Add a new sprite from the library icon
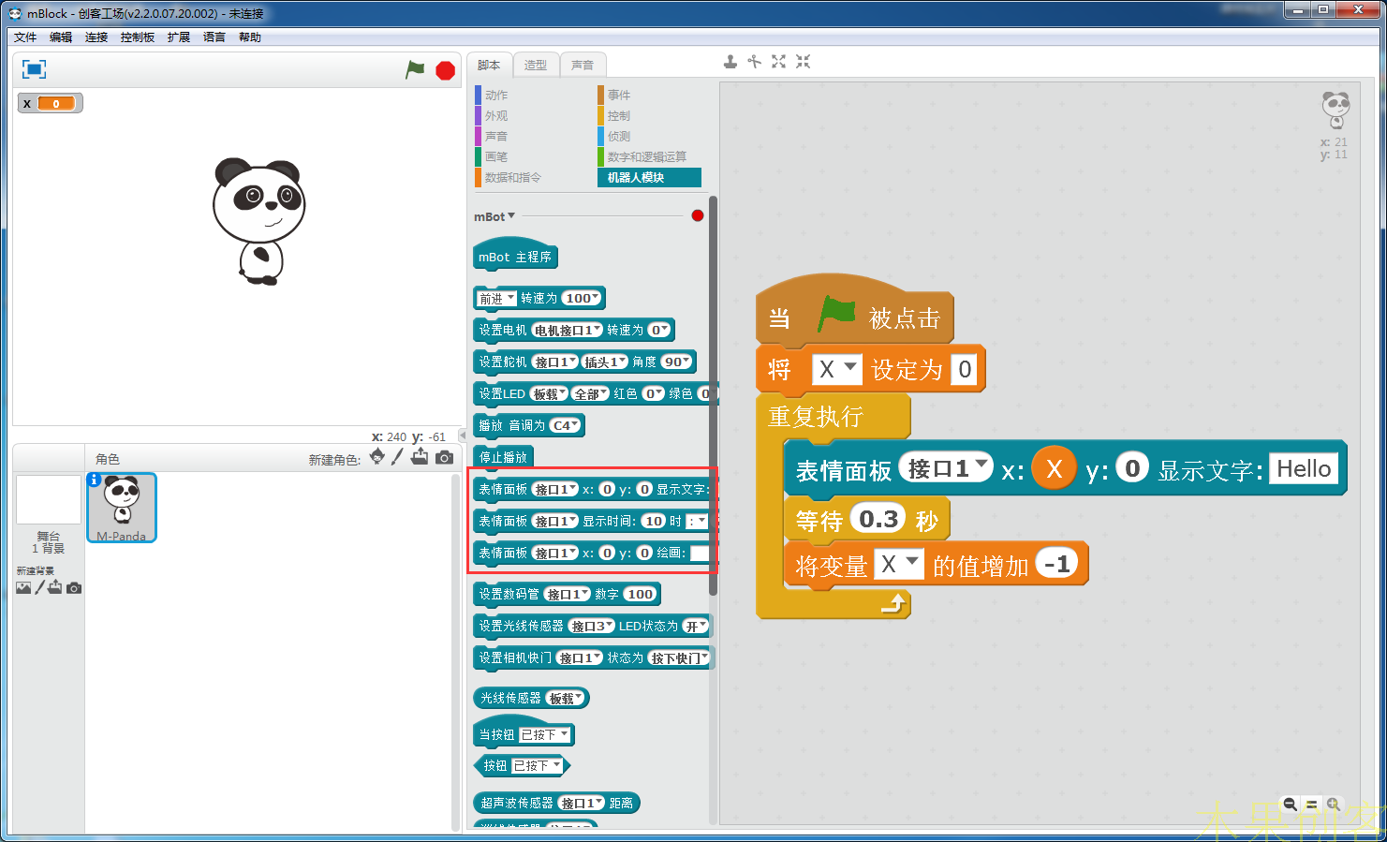Screen dimensions: 1387x842 pos(377,458)
